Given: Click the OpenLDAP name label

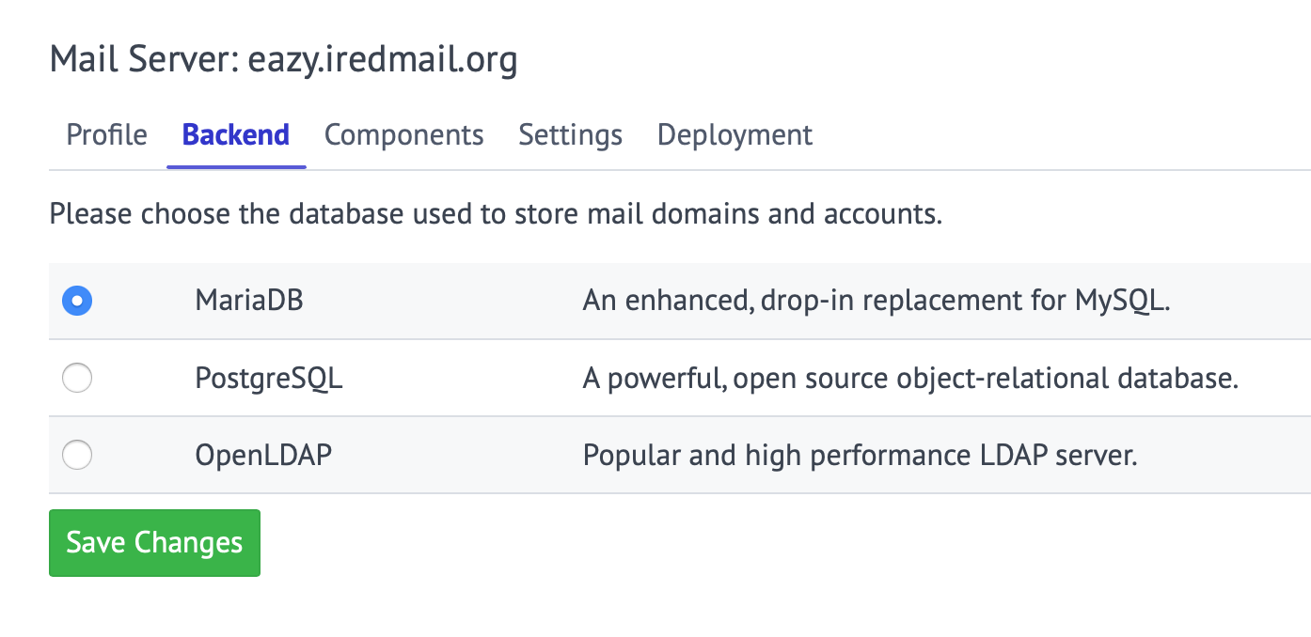Looking at the screenshot, I should pos(263,456).
